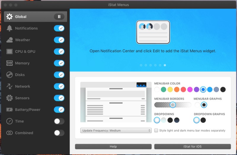The width and height of the screenshot is (237, 155).
Task: Click the iStat for iOS button
Action: coord(192,146)
